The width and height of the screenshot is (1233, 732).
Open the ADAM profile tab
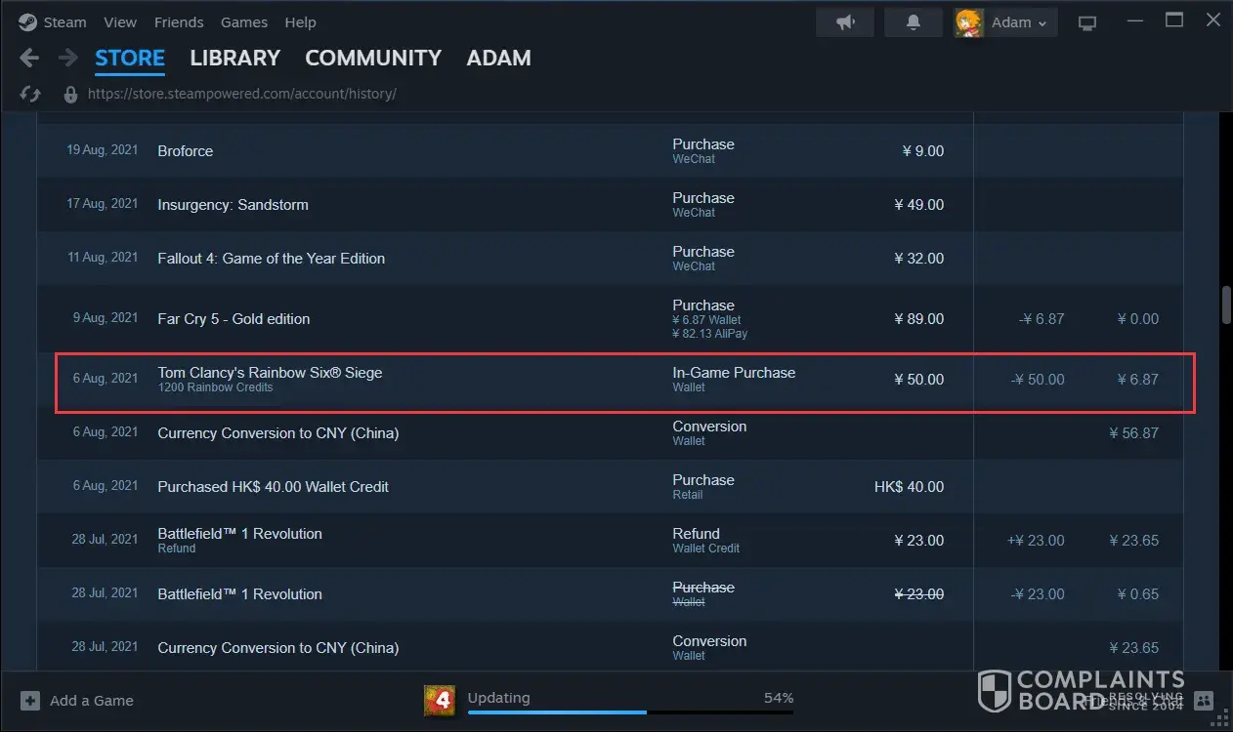pos(498,59)
